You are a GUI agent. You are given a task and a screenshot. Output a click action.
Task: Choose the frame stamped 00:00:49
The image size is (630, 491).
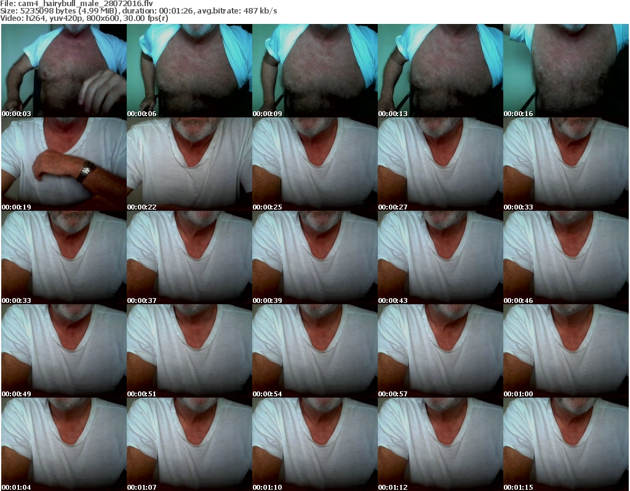pyautogui.click(x=64, y=351)
